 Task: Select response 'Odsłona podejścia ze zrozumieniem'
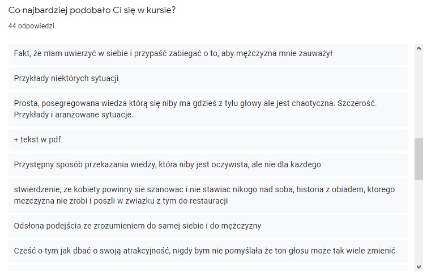(x=208, y=226)
